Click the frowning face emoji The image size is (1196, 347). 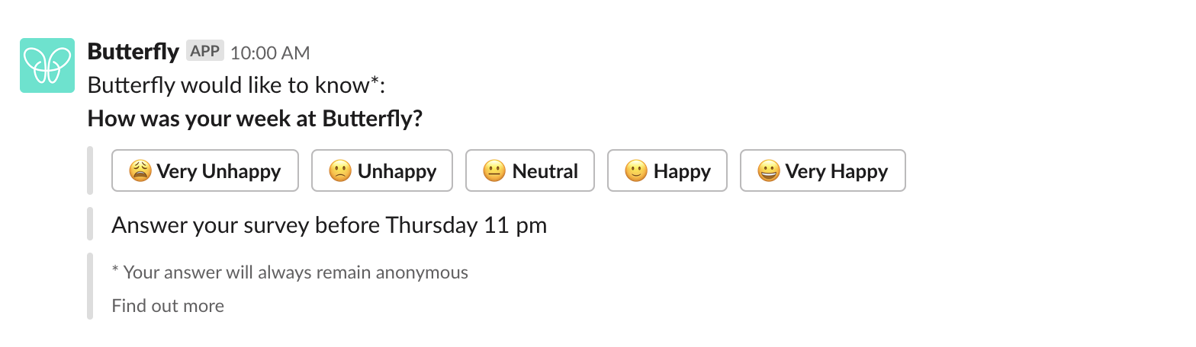(x=340, y=171)
